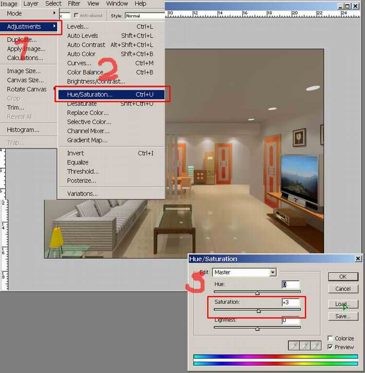The width and height of the screenshot is (365, 373).
Task: Click the Cancel button
Action: point(343,289)
